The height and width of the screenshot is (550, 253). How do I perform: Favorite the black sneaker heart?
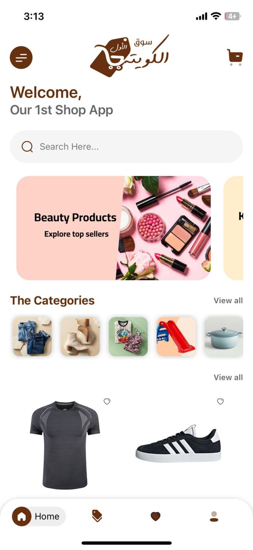(220, 402)
